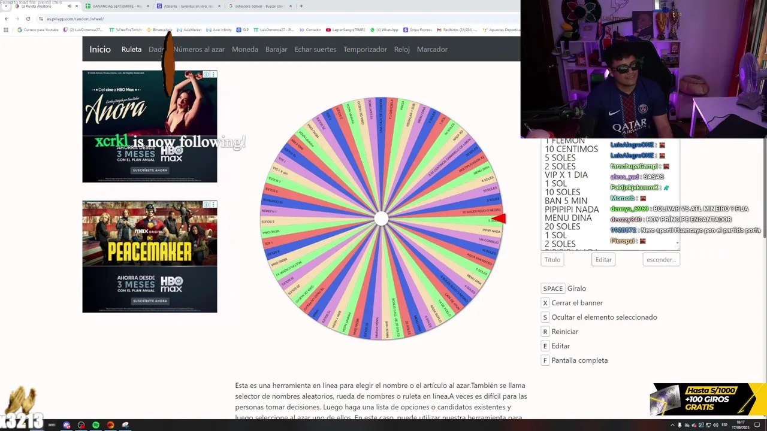This screenshot has width=767, height=431.
Task: Open ad info icon on Anora ad
Action: click(206, 74)
